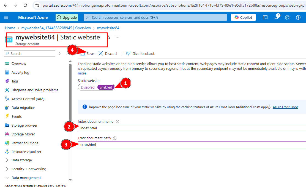Image resolution: width=306 pixels, height=187 pixels.
Task: Click the Give feedback person icon
Action: (128, 54)
